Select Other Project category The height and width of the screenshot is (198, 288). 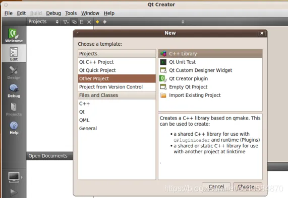(x=117, y=78)
